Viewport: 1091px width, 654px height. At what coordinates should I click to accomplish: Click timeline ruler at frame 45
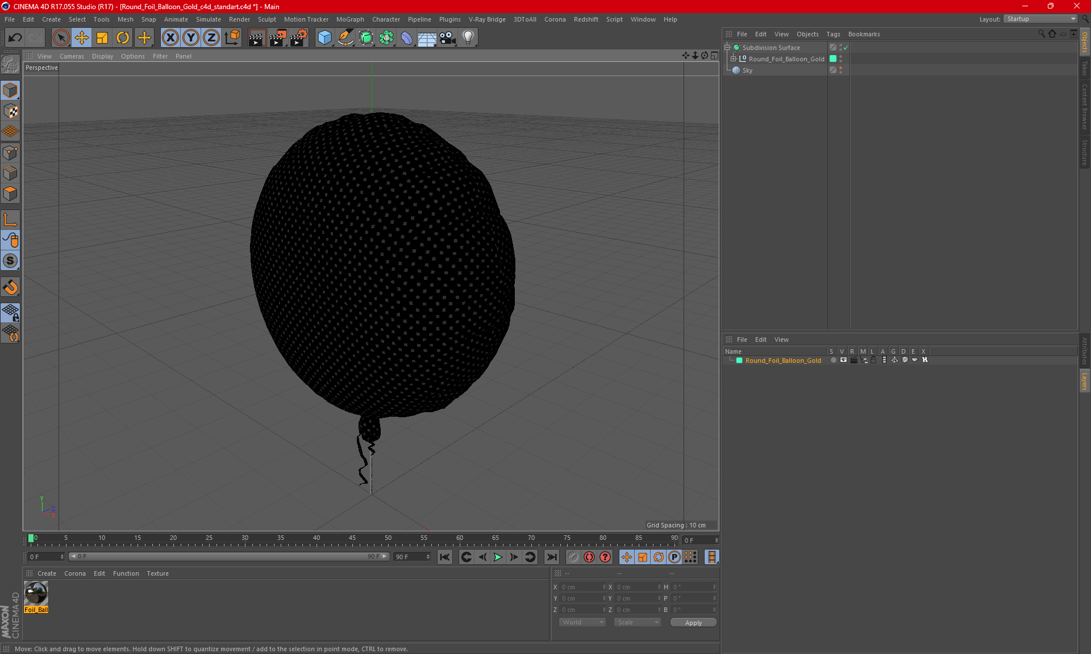pyautogui.click(x=352, y=538)
